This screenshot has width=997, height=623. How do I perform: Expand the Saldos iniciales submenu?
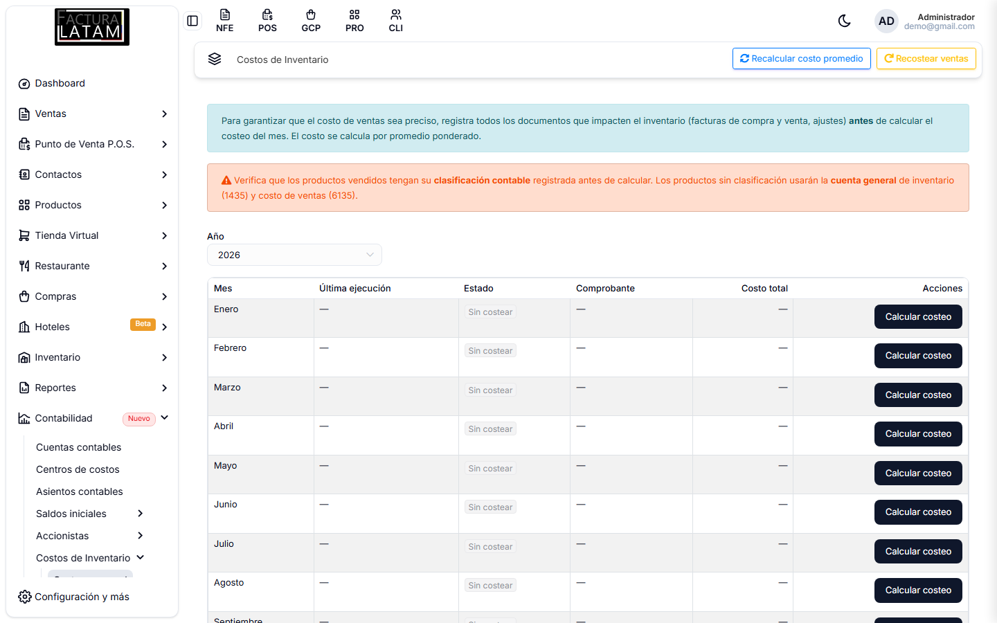(x=141, y=514)
